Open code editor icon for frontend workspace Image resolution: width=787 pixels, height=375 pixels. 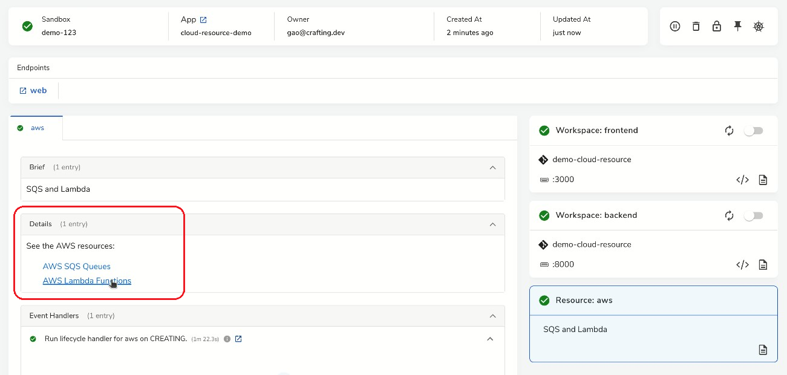(x=742, y=180)
